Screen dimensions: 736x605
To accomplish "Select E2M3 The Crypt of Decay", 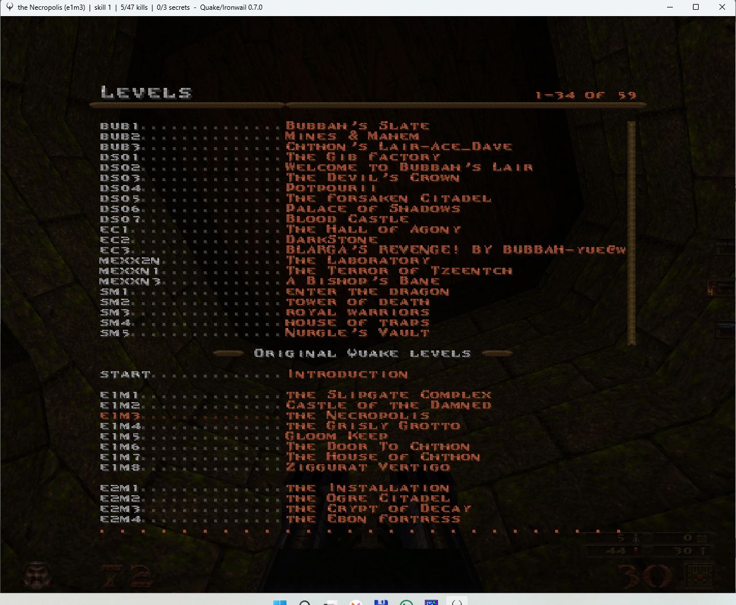I will [x=285, y=508].
